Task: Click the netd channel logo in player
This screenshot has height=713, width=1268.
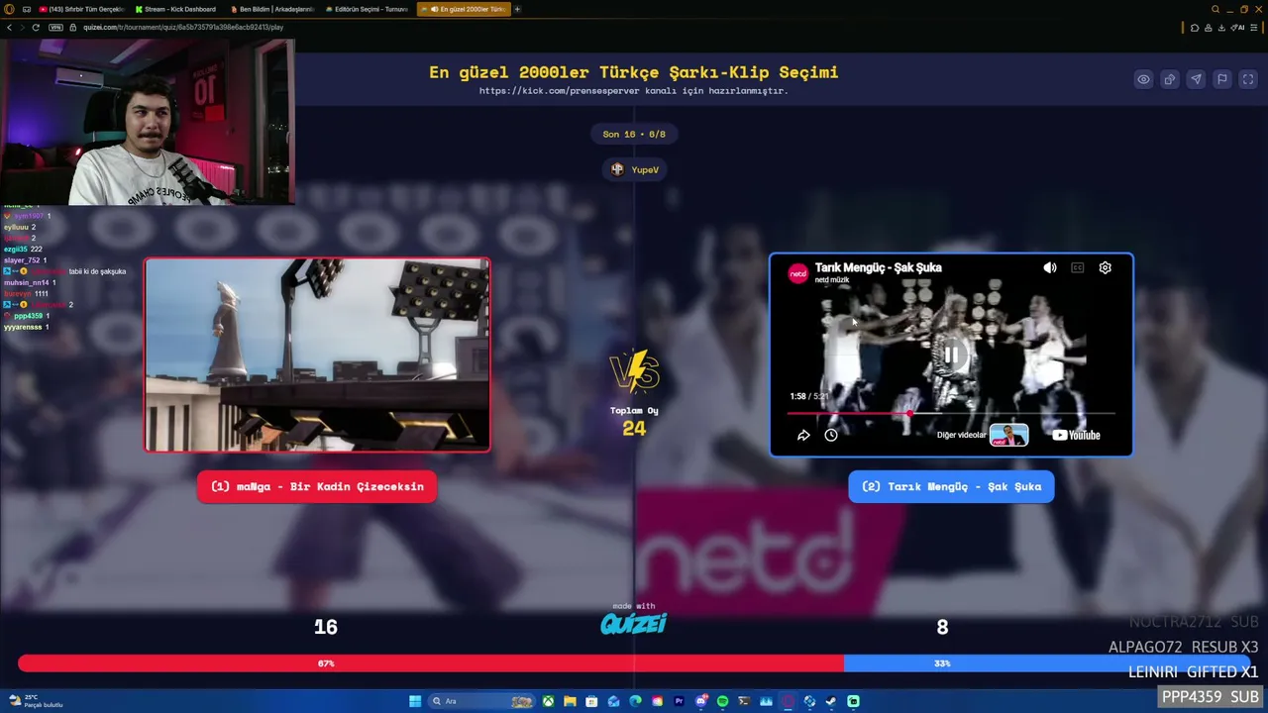Action: pos(797,273)
